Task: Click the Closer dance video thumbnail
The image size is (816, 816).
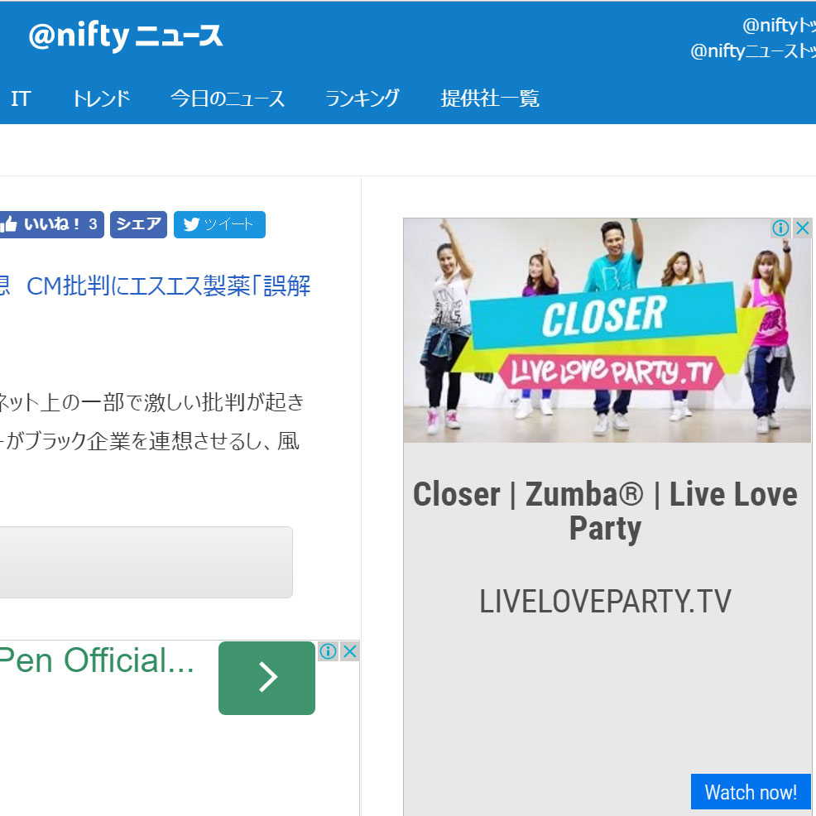Action: (607, 330)
